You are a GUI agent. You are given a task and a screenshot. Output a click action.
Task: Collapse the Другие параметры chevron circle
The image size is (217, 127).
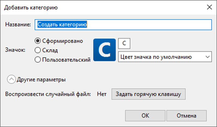(x=11, y=79)
